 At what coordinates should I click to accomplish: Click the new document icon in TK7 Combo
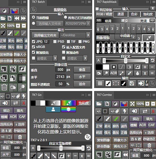point(107,104)
